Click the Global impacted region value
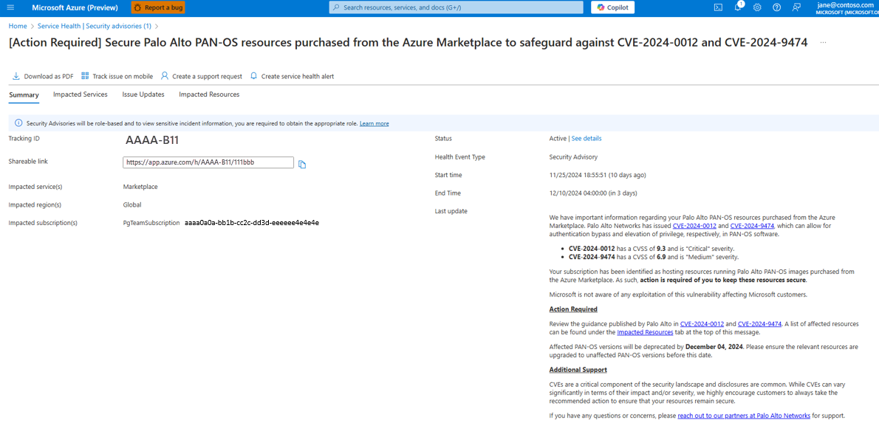879x431 pixels. (x=132, y=205)
